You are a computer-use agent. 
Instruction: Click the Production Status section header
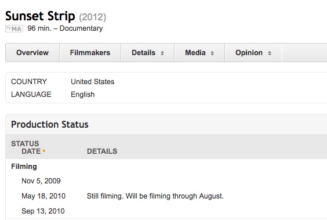click(50, 124)
